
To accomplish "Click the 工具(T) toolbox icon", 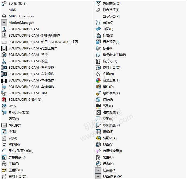I will (x=4, y=164).
